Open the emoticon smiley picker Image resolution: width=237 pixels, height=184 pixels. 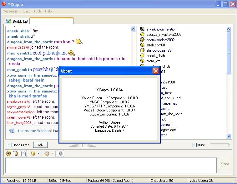tap(9, 153)
